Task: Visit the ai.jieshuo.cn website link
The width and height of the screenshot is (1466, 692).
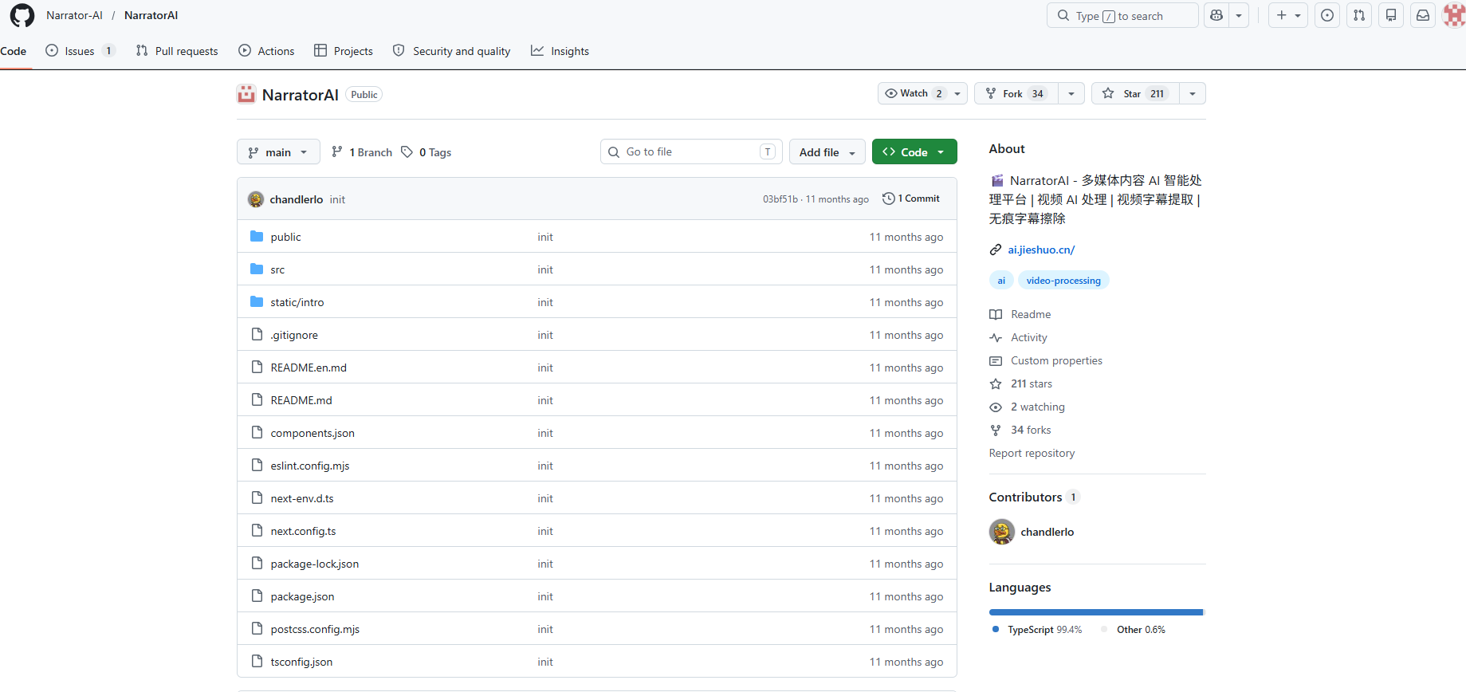Action: click(x=1041, y=250)
